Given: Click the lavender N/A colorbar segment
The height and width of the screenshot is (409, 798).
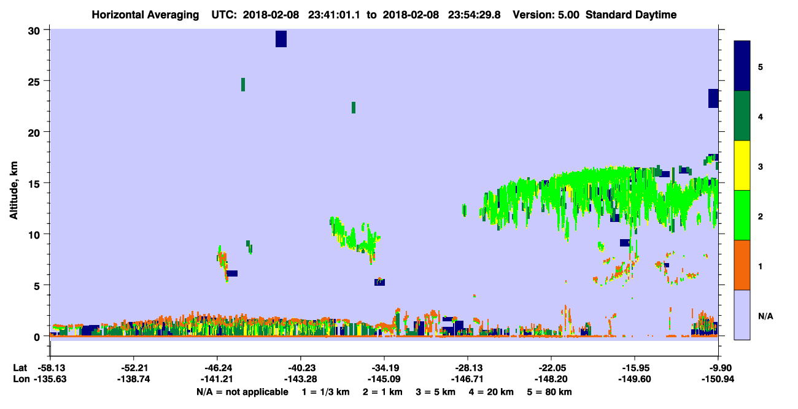Looking at the screenshot, I should tap(742, 315).
